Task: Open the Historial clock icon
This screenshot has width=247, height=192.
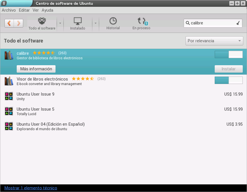Action: [113, 23]
